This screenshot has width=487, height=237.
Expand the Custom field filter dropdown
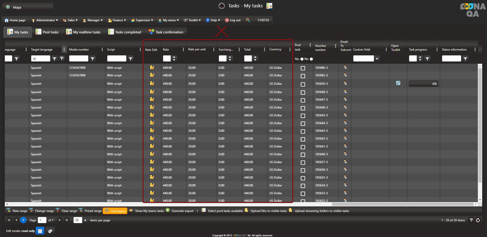click(x=377, y=59)
